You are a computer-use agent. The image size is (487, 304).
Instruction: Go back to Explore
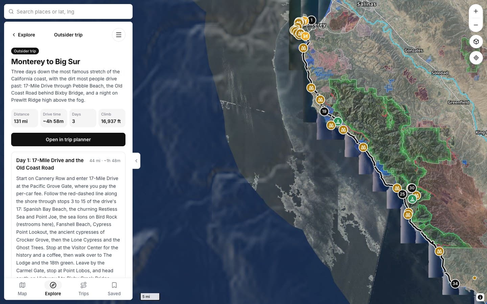click(24, 35)
